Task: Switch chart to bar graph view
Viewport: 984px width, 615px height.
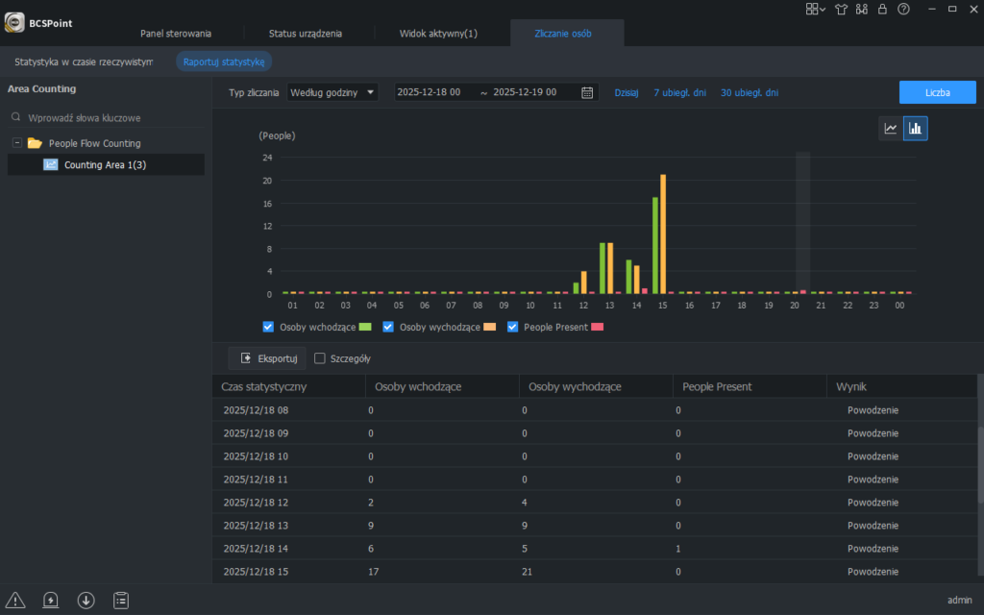Action: pyautogui.click(x=916, y=129)
